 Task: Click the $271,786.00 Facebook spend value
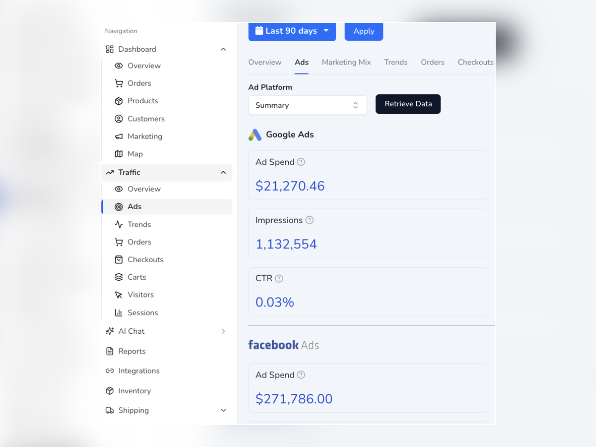pos(294,399)
